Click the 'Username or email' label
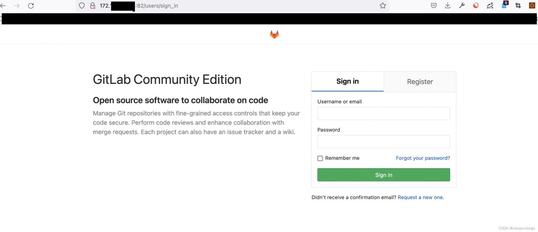This screenshot has width=538, height=232. click(340, 102)
